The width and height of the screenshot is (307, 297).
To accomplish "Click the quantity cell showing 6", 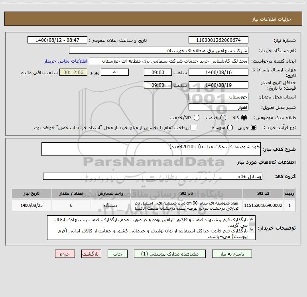I will [71, 205].
